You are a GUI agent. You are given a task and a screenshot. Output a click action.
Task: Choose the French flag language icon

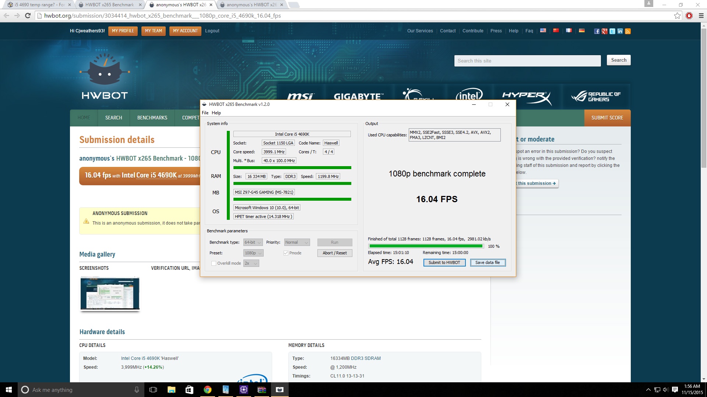[x=569, y=31]
